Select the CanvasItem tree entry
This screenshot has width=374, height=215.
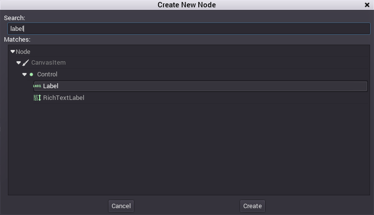point(48,63)
